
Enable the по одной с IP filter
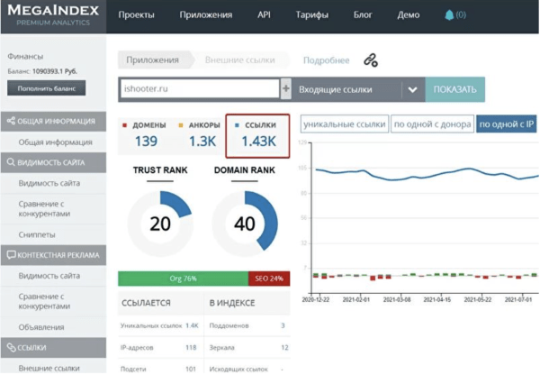pos(506,123)
